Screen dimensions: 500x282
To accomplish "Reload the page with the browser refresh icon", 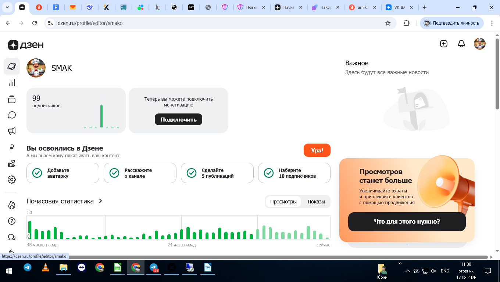I will tap(35, 23).
